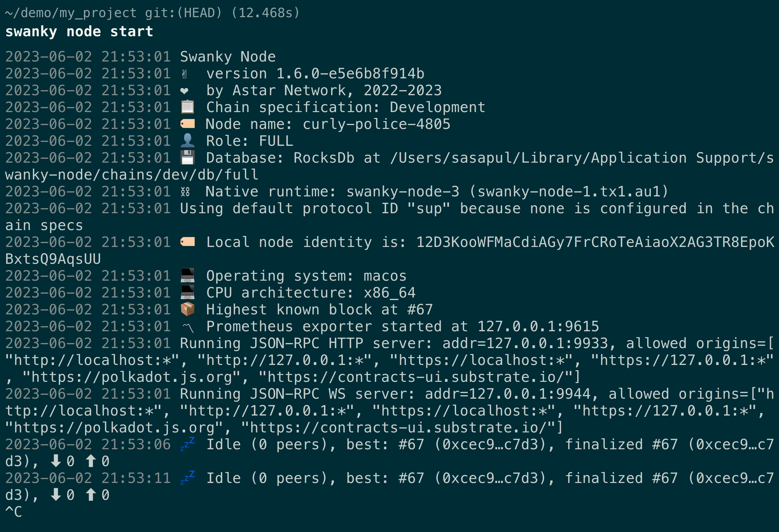Screen dimensions: 779x532
Task: Select the floppy disk icon beside Database
Action: pyautogui.click(x=187, y=157)
